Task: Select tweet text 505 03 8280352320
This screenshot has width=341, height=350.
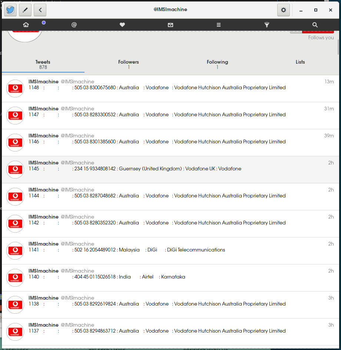Action: click(157, 223)
